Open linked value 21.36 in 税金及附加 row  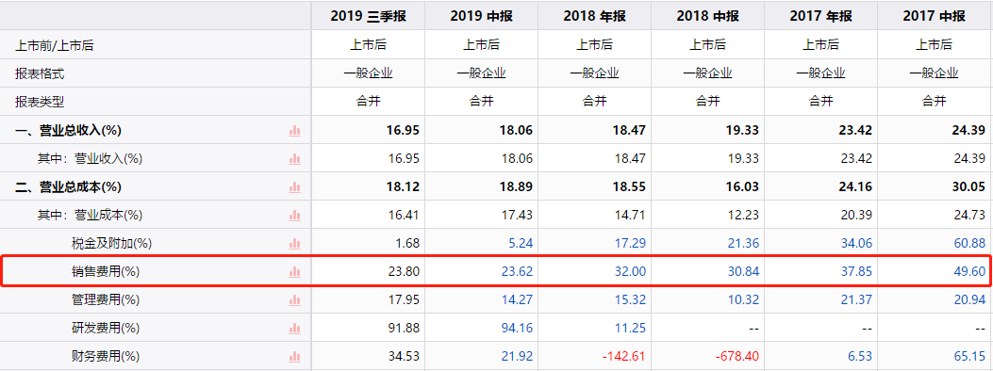(743, 243)
